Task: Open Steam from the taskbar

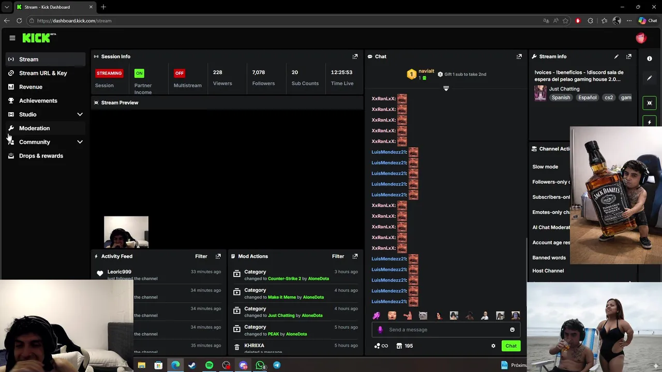Action: [192, 365]
